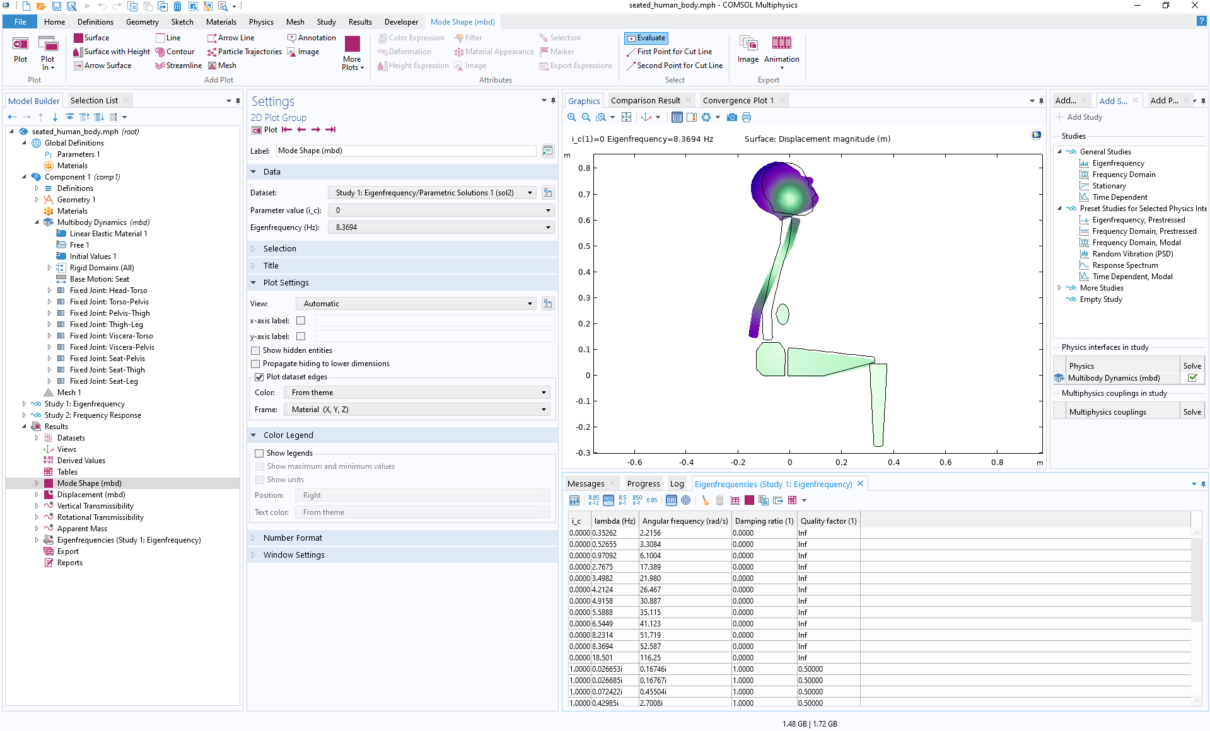Click the print icon in Graphics toolbar

747,117
